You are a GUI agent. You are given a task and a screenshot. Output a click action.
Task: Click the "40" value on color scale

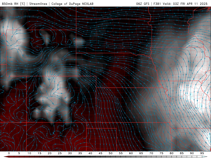(90, 153)
